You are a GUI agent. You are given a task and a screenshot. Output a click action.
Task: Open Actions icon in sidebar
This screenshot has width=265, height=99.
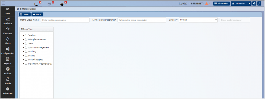[8, 69]
